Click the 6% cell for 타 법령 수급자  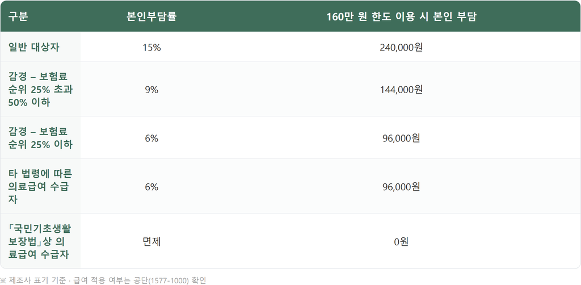click(x=151, y=187)
